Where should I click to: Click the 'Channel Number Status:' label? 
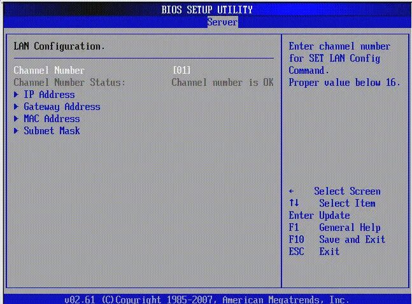(69, 83)
